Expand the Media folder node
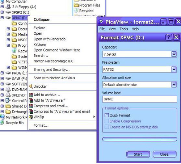 click(8, 34)
